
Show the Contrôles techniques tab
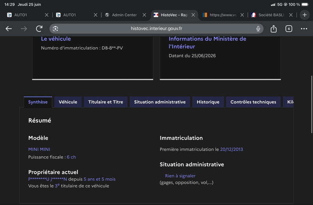coord(253,102)
